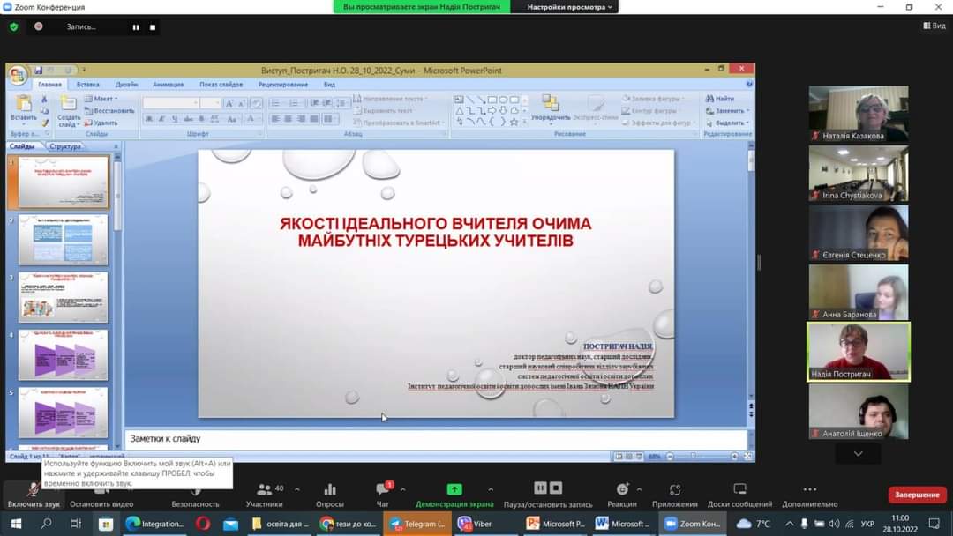953x536 pixels.
Task: Expand the participants options arrow
Action: (296, 489)
